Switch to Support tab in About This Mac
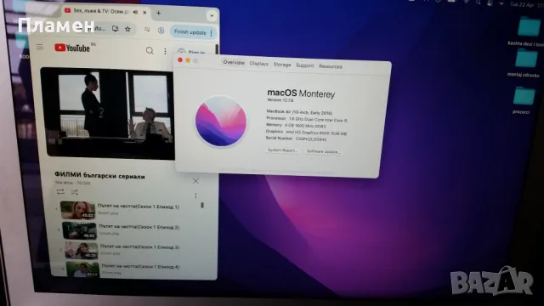This screenshot has width=544, height=306. 305,65
